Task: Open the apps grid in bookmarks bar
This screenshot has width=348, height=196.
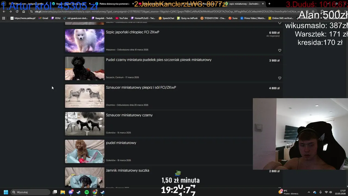Action: pos(4,18)
